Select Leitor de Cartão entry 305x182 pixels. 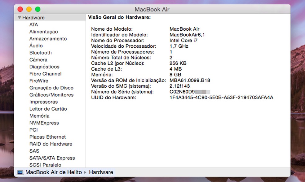point(48,109)
